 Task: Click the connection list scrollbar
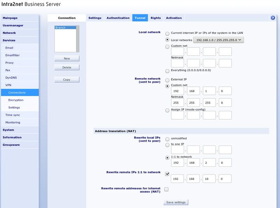[78, 39]
